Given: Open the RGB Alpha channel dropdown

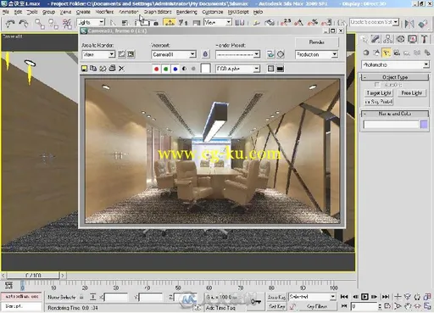Looking at the screenshot, I should pyautogui.click(x=256, y=69).
